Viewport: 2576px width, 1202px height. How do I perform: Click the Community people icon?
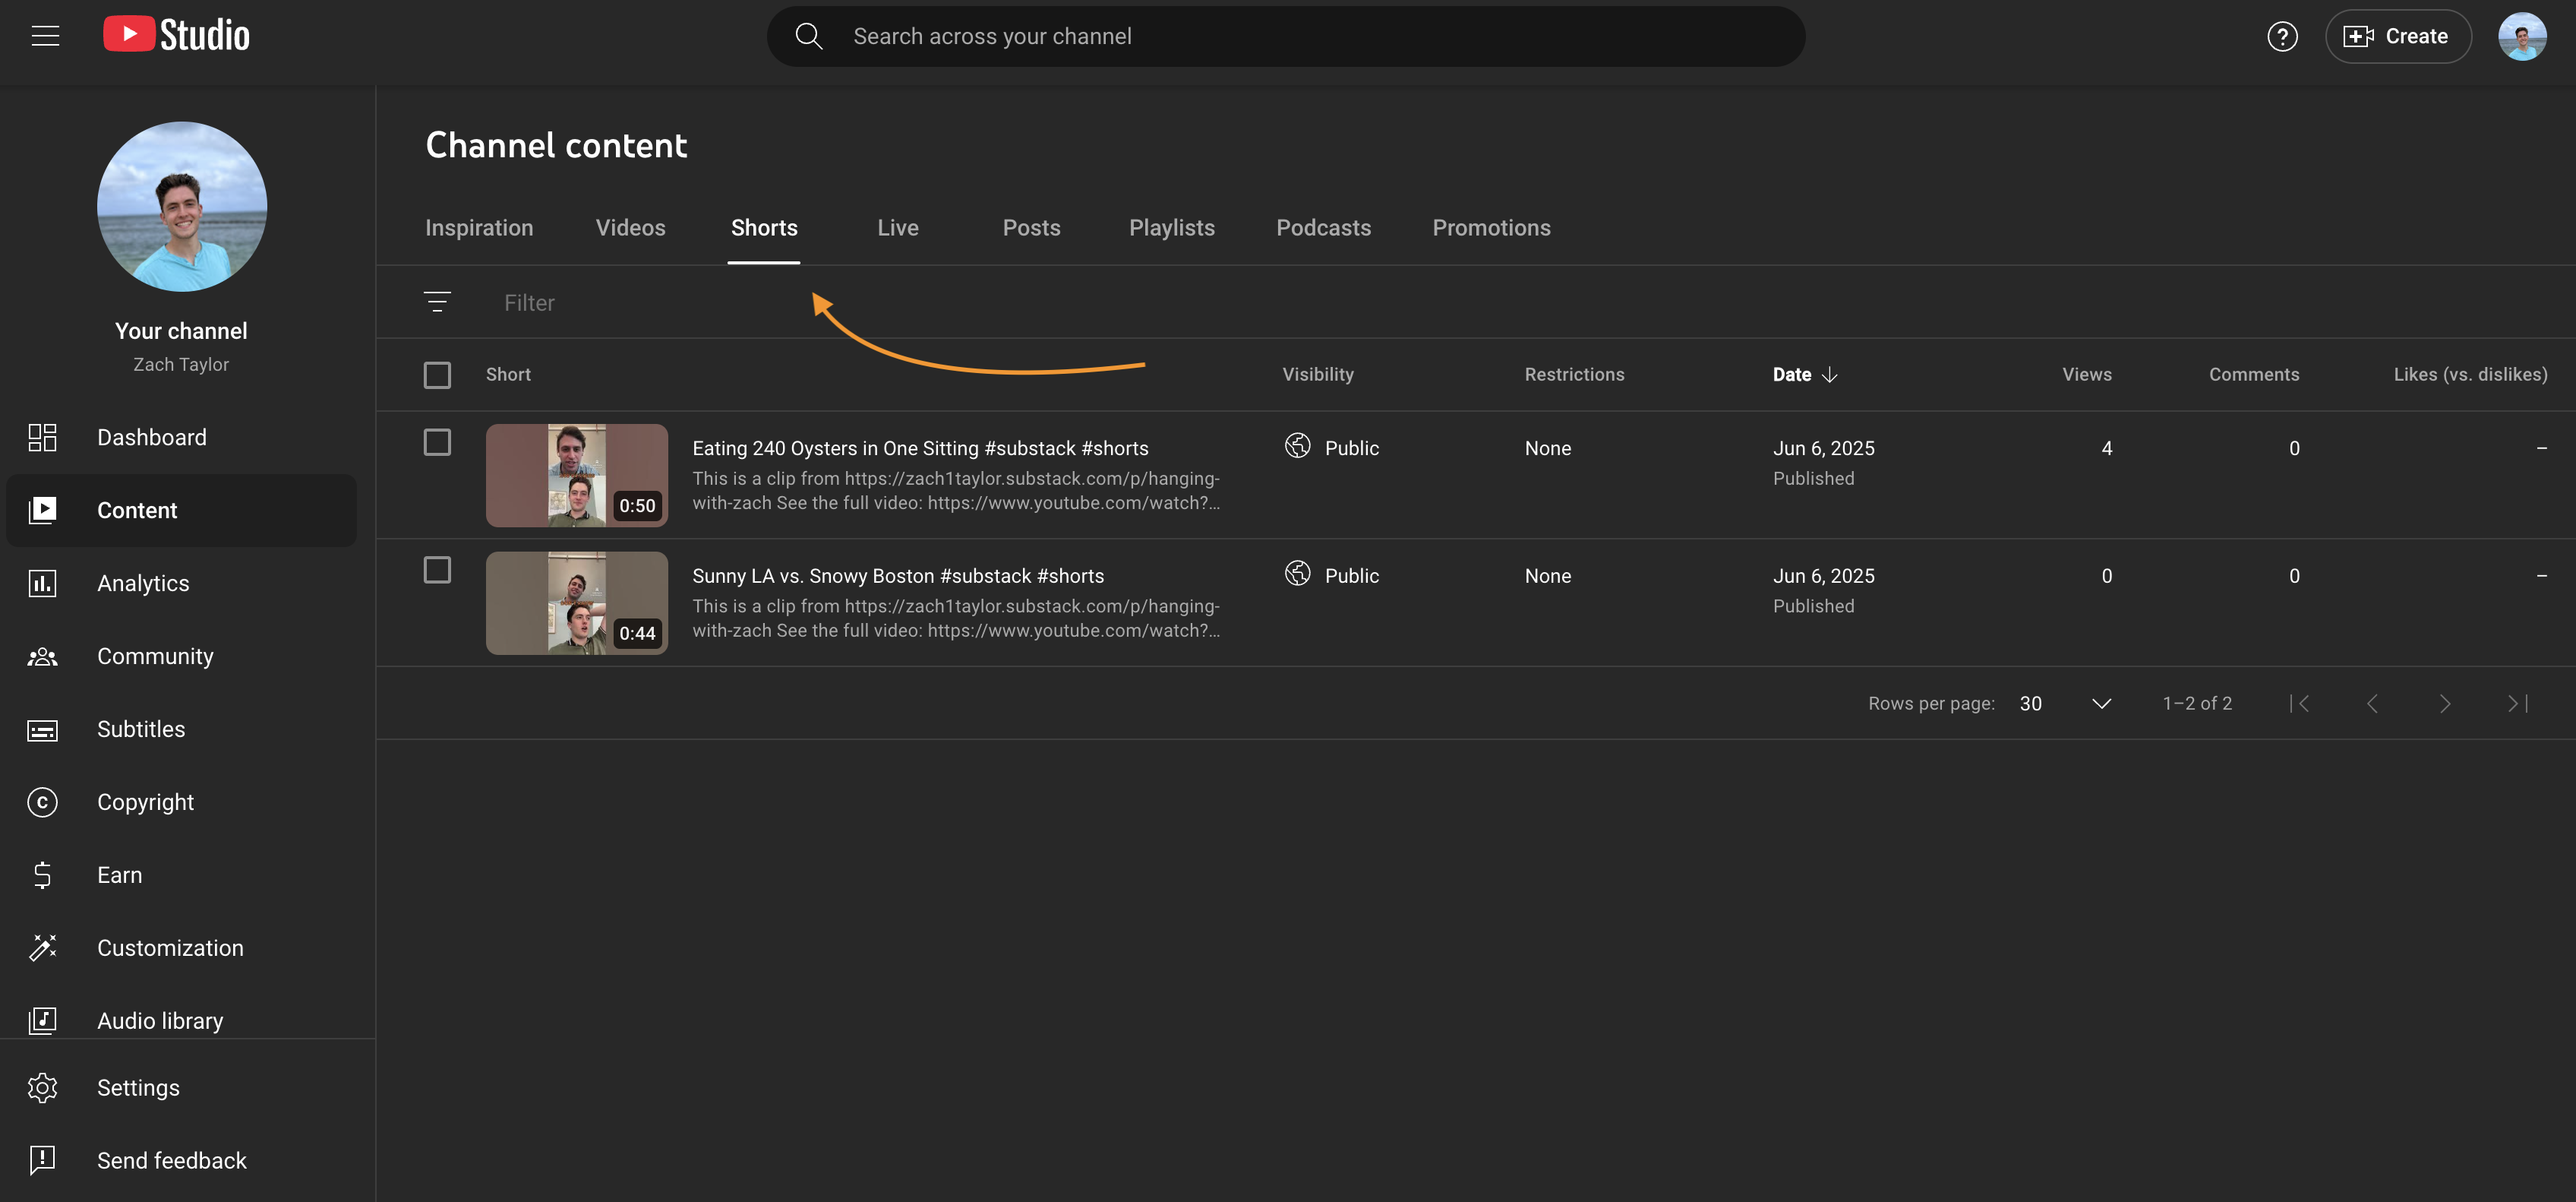(x=42, y=656)
